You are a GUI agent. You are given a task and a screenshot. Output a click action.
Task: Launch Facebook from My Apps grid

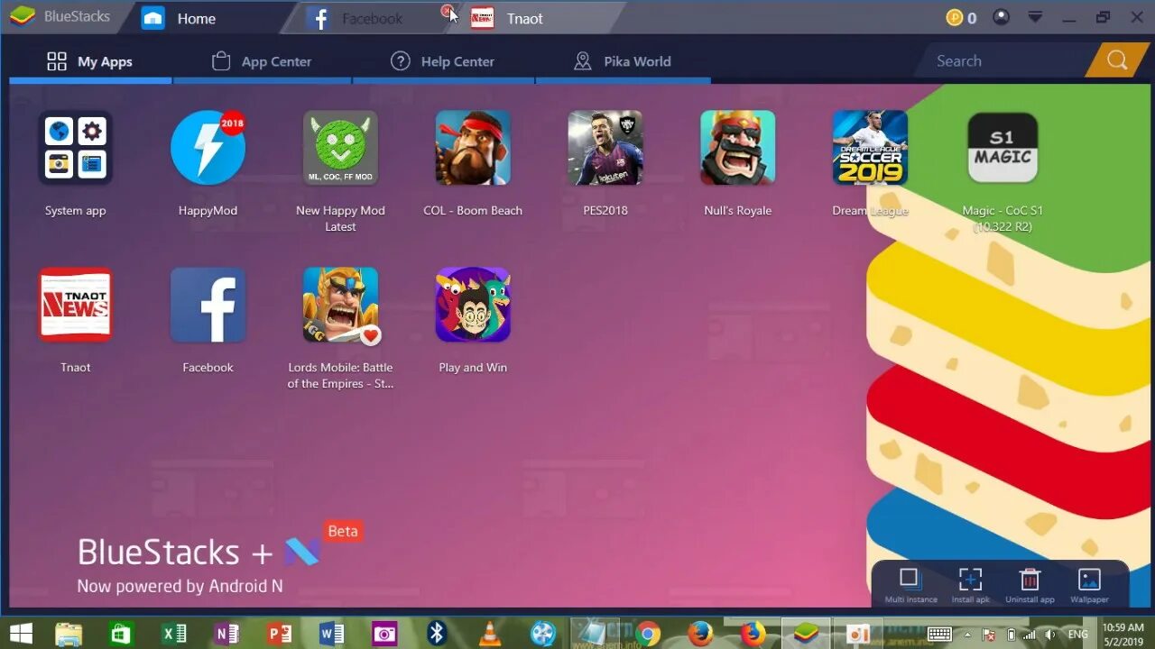tap(208, 305)
